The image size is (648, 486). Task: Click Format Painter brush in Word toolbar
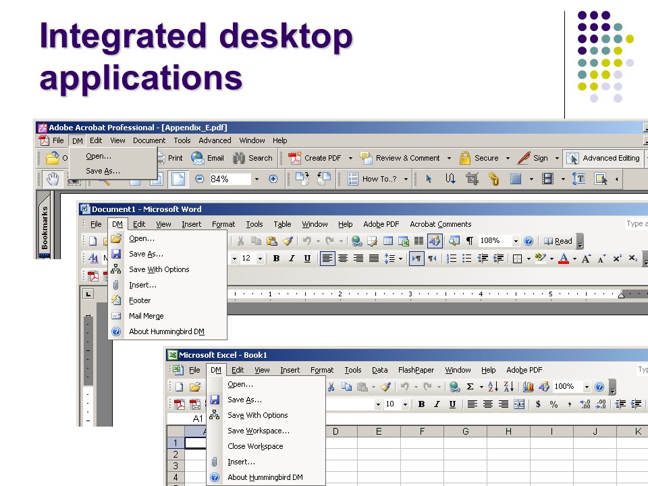[x=288, y=241]
